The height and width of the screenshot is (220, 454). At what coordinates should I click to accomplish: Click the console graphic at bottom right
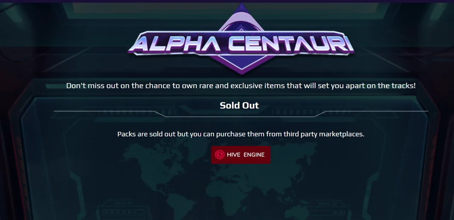pos(326,209)
